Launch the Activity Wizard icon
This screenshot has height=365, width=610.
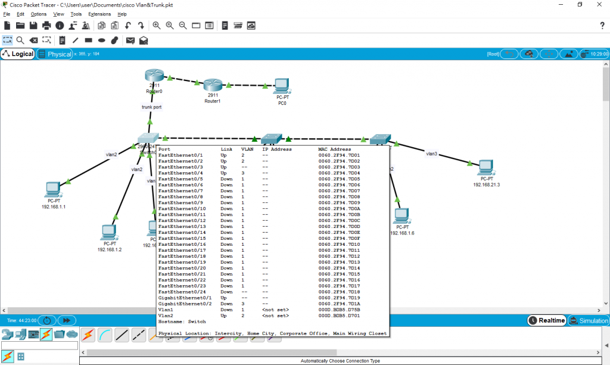point(86,26)
